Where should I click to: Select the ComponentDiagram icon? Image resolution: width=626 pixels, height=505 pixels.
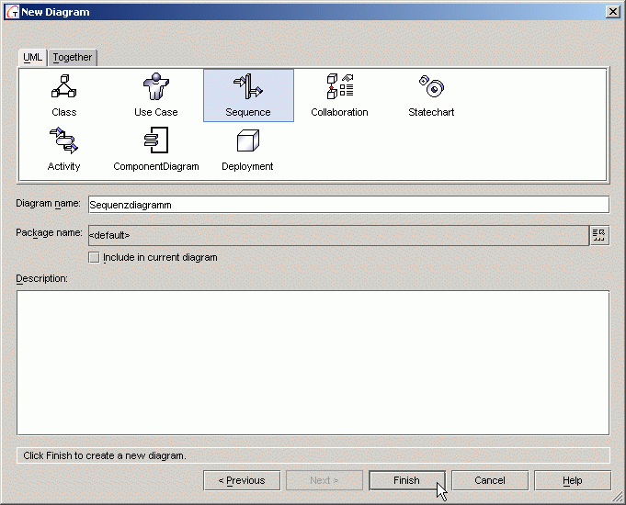(155, 141)
